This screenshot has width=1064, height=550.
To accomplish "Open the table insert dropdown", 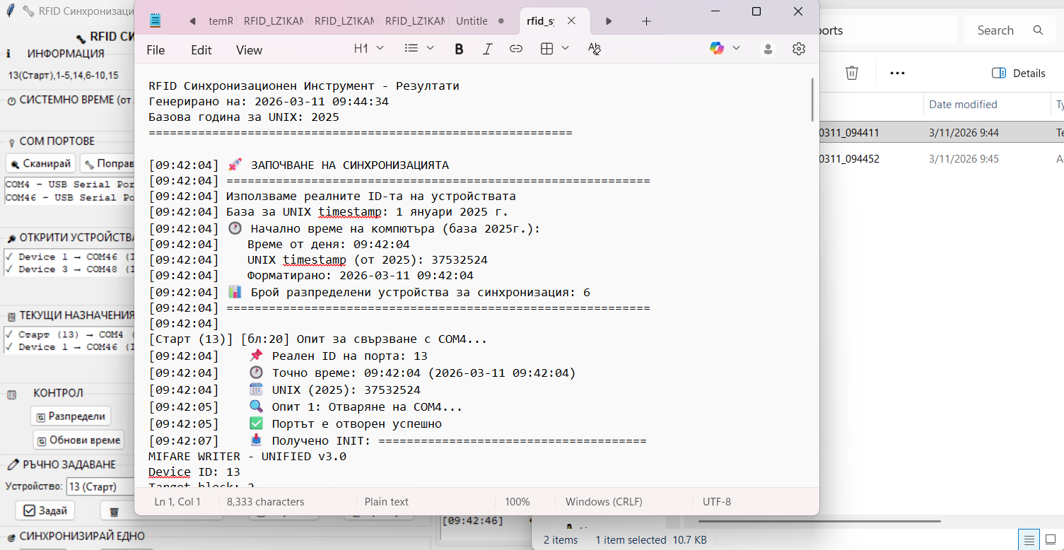I will click(x=554, y=49).
